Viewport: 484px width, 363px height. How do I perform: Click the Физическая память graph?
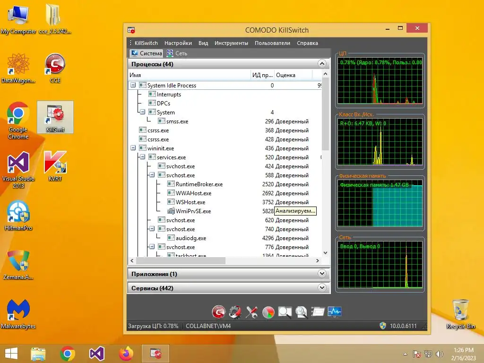pos(380,203)
